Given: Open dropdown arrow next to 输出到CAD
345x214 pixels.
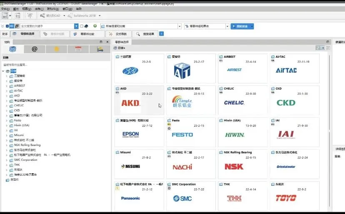Looking at the screenshot, I should (x=64, y=16).
